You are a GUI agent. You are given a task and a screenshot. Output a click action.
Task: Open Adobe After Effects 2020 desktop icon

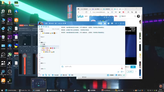click(10, 21)
